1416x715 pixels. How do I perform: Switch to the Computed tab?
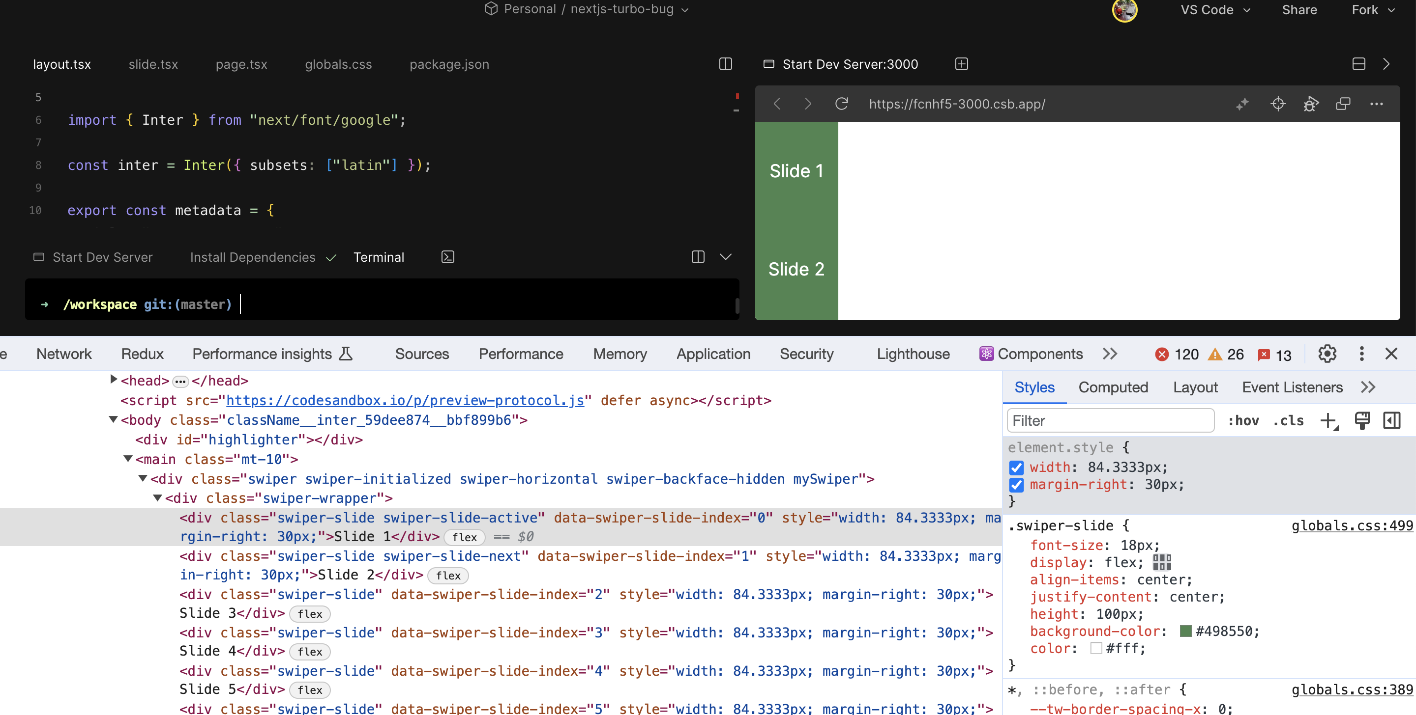[x=1113, y=387]
